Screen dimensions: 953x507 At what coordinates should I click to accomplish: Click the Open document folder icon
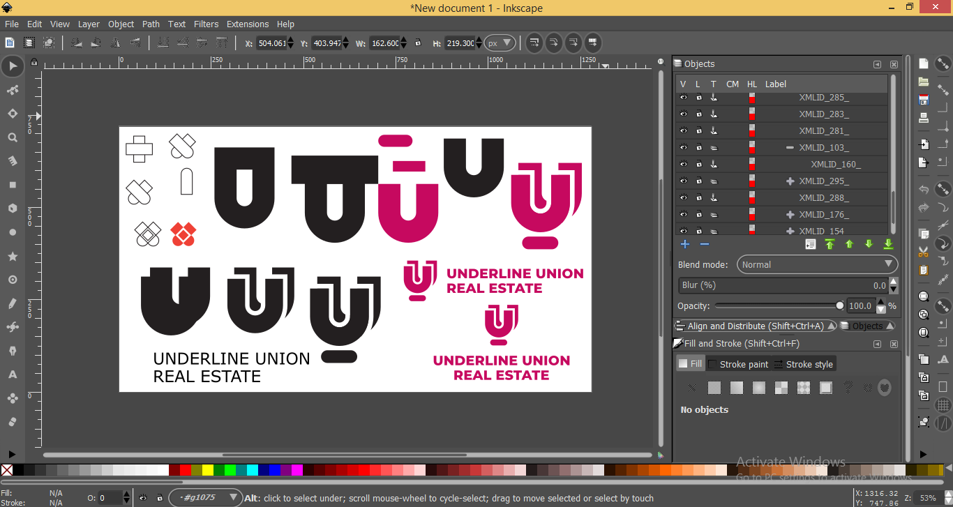[x=924, y=82]
